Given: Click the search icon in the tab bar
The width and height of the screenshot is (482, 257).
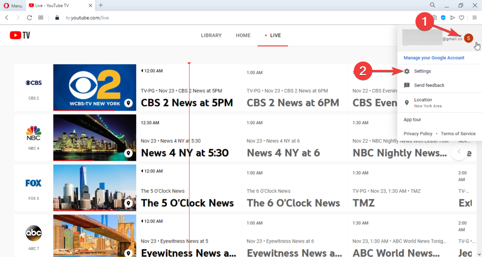Looking at the screenshot, I should point(433,5).
